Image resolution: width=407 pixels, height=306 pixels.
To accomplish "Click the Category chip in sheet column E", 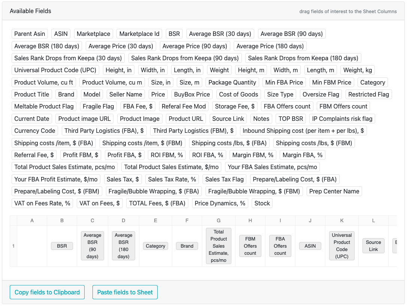I will click(155, 246).
